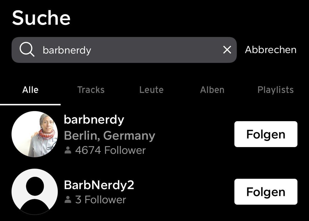This screenshot has height=221, width=309.
Task: Open BarbNerdy2's default avatar
Action: coord(35,191)
